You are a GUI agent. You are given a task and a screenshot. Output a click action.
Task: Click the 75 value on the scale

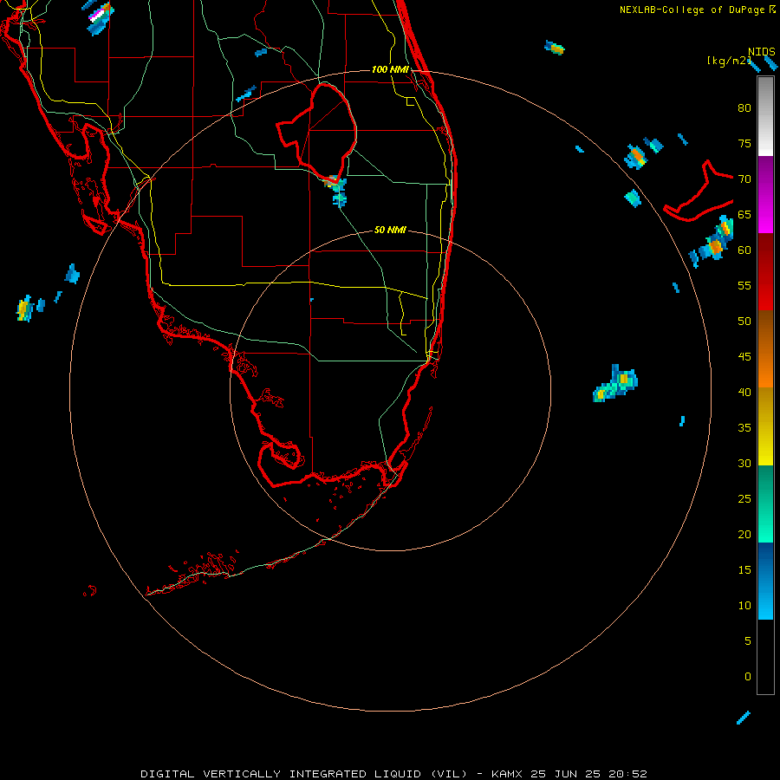(x=744, y=143)
